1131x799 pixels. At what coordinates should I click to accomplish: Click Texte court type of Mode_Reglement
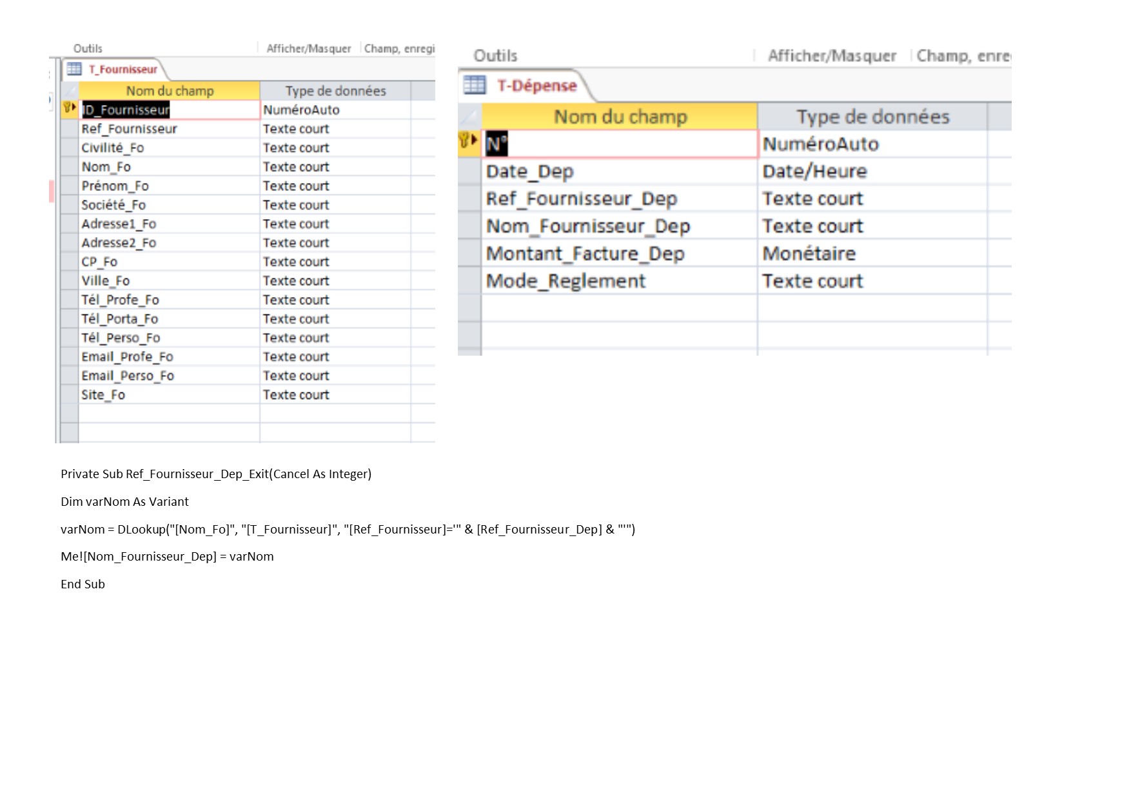tap(872, 281)
